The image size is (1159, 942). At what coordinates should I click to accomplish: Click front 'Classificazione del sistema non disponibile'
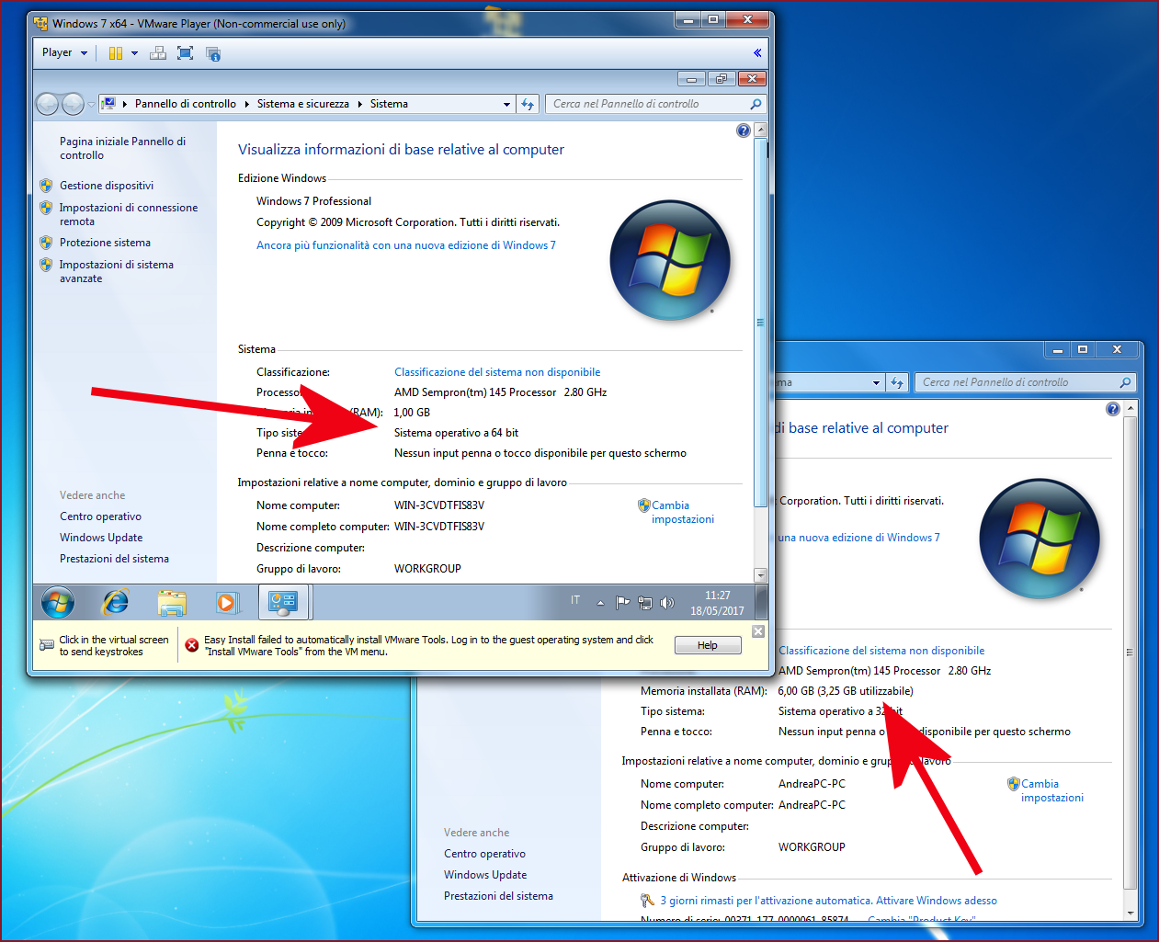[497, 372]
